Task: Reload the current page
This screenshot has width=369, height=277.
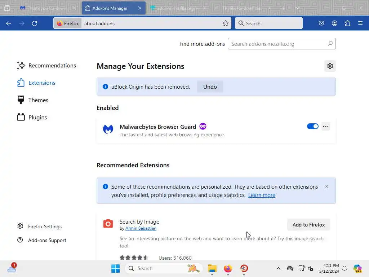Action: click(x=35, y=23)
